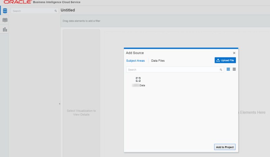The width and height of the screenshot is (270, 157).
Task: Click the left panel Search box
Action: 32,11
